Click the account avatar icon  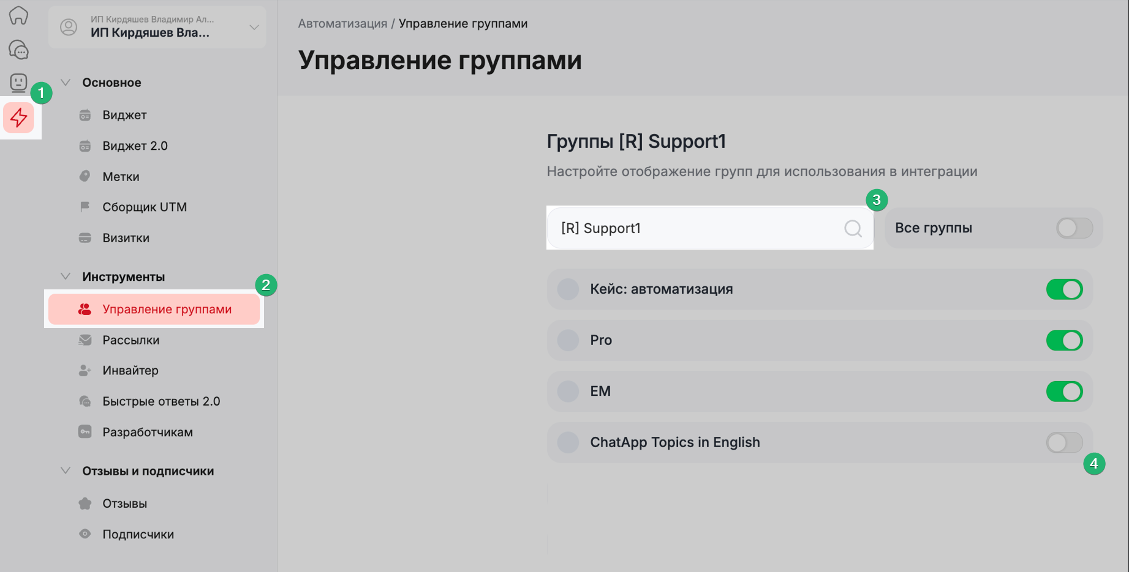(x=69, y=27)
